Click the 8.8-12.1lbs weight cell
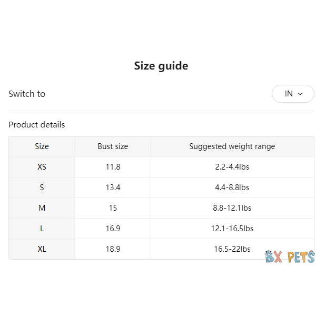The width and height of the screenshot is (316, 316). coord(232,208)
